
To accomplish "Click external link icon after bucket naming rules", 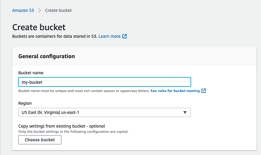I will pyautogui.click(x=204, y=91).
